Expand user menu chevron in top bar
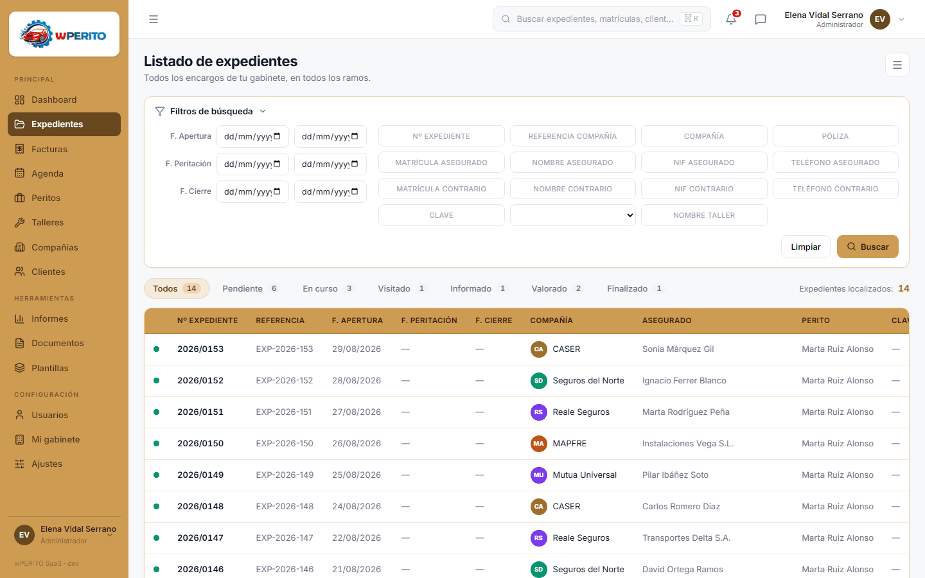925x578 pixels. point(901,19)
